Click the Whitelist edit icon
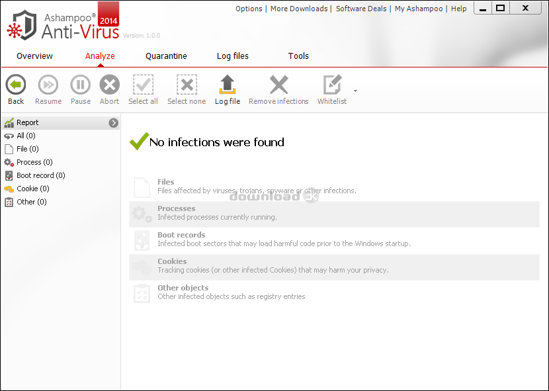 (332, 85)
